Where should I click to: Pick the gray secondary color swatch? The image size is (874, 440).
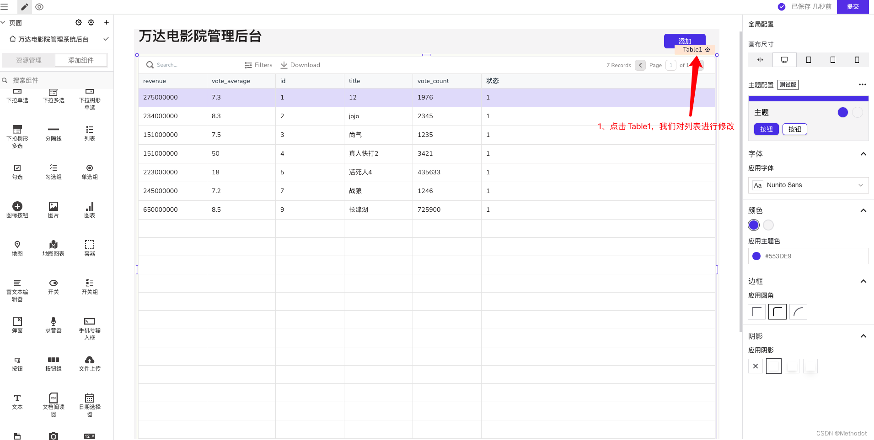point(768,225)
